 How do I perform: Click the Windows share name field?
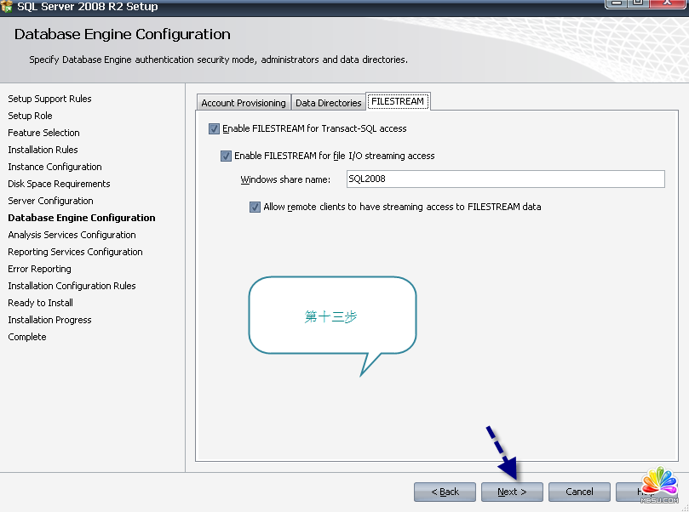(505, 179)
